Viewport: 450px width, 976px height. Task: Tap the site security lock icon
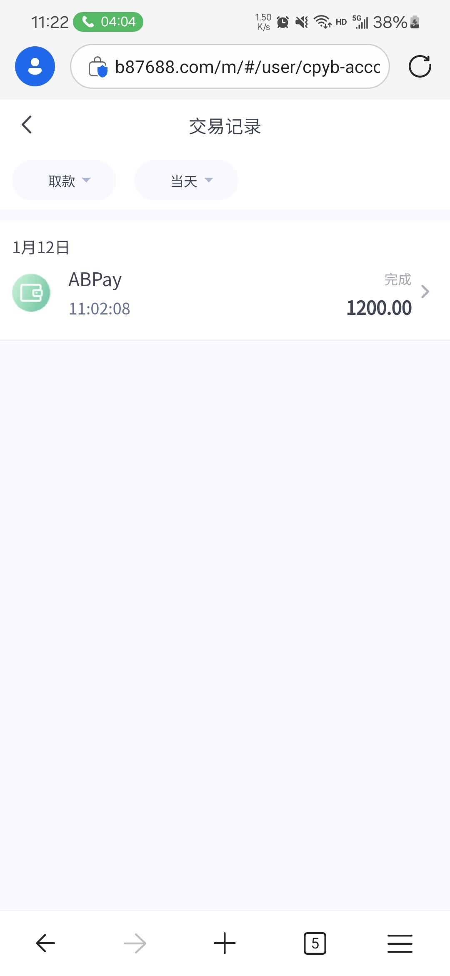point(98,67)
